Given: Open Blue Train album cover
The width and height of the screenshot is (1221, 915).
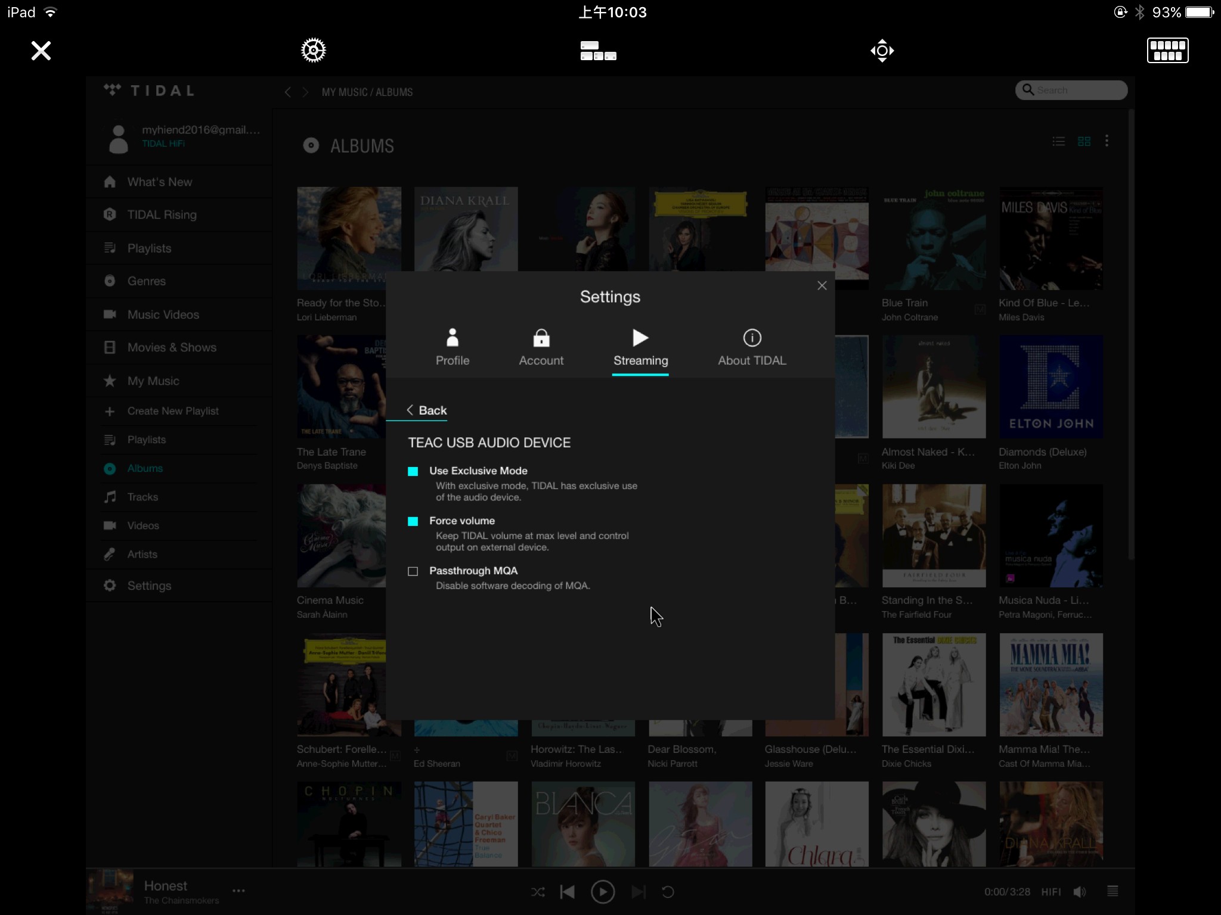Looking at the screenshot, I should pyautogui.click(x=934, y=238).
